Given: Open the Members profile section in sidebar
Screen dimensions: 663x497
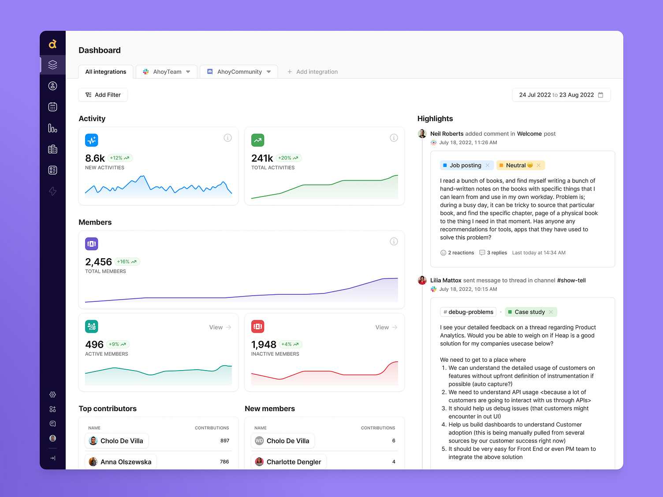Looking at the screenshot, I should click(52, 86).
